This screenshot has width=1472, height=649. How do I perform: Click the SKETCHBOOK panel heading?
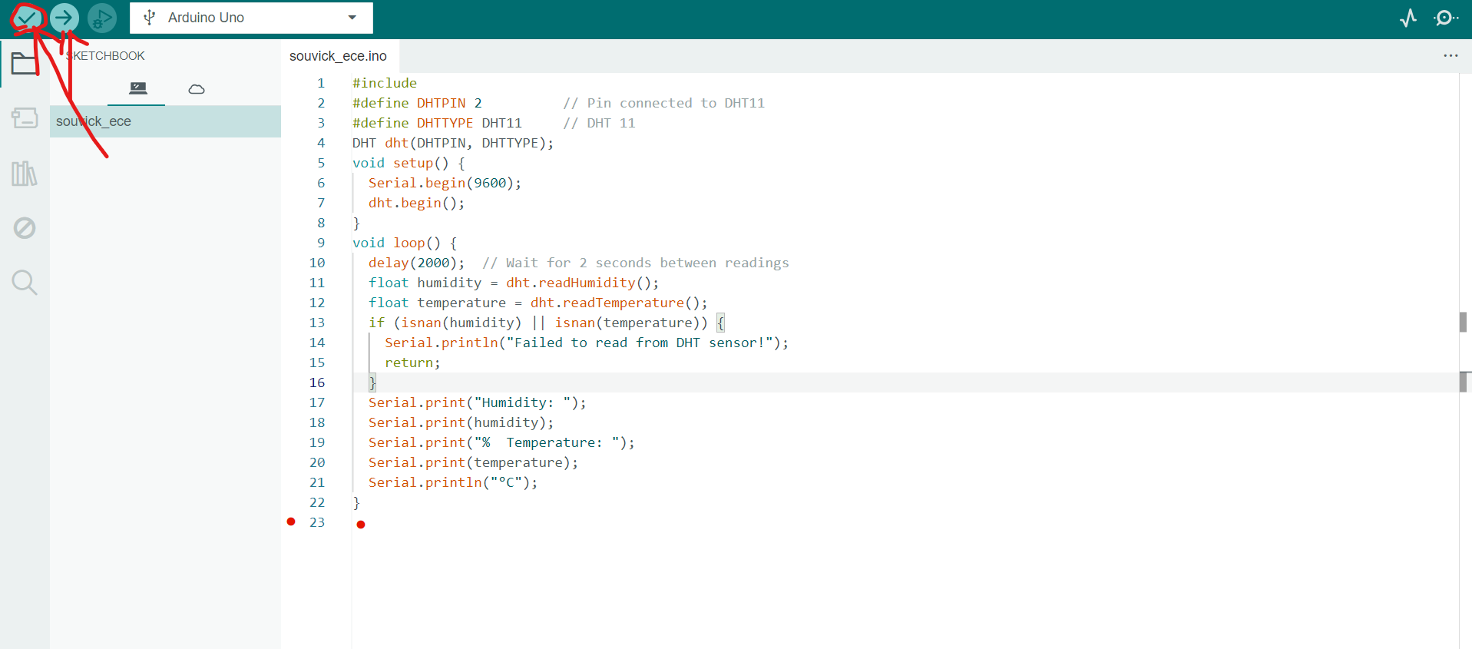105,56
